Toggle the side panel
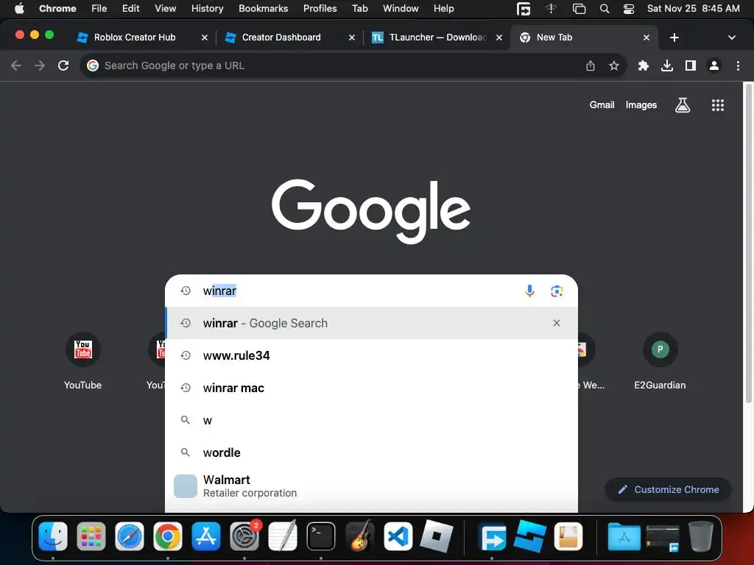Image resolution: width=754 pixels, height=565 pixels. pos(690,65)
